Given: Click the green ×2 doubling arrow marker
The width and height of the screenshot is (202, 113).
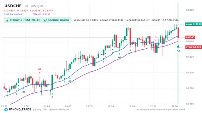Looking at the screenshot, I should 178,46.
